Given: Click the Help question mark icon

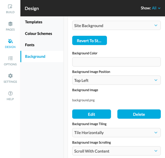Looking at the screenshot, I should [x=10, y=93].
